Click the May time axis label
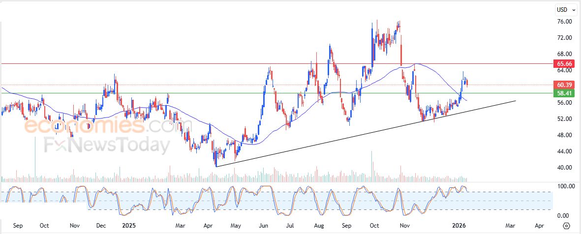This screenshot has width=581, height=234. click(236, 226)
